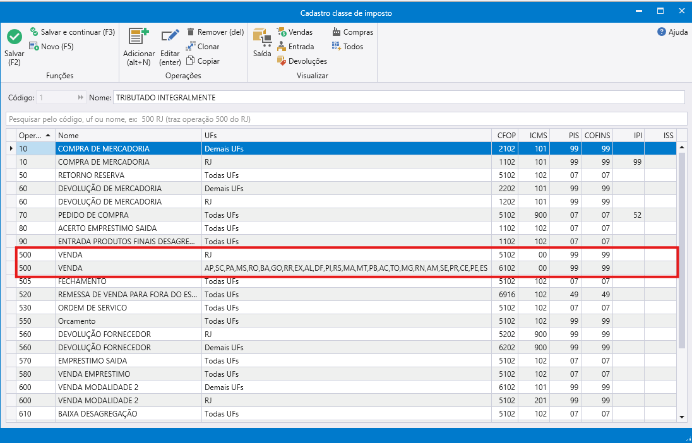The width and height of the screenshot is (692, 443).
Task: Click CFOP 1202 cell
Action: pos(505,202)
